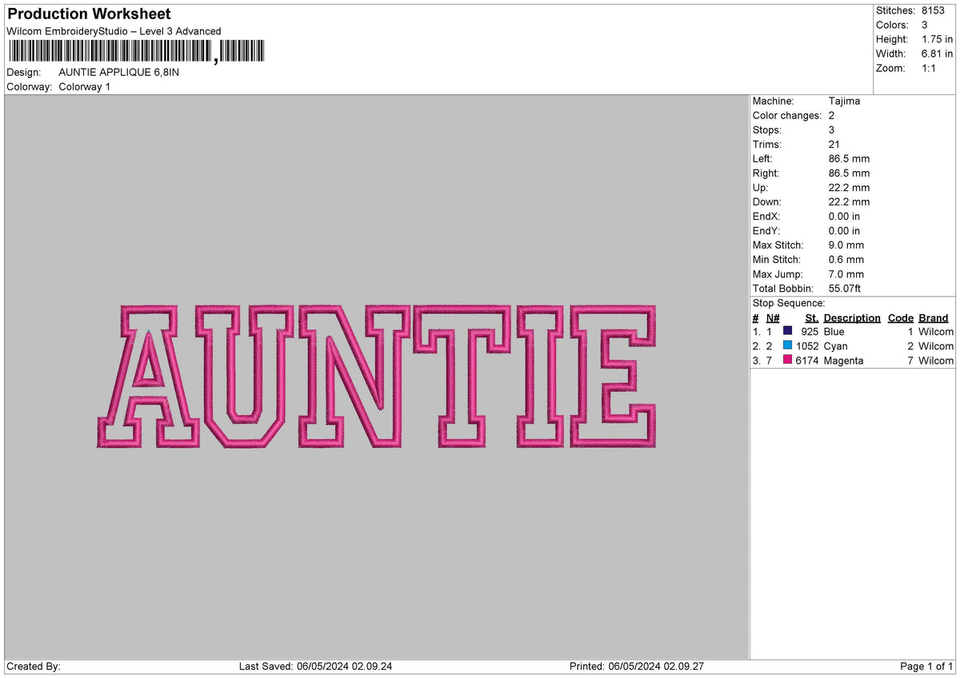Screen dimensions: 960x678
Task: Select the 'Magenta' description in stop 3
Action: (843, 361)
